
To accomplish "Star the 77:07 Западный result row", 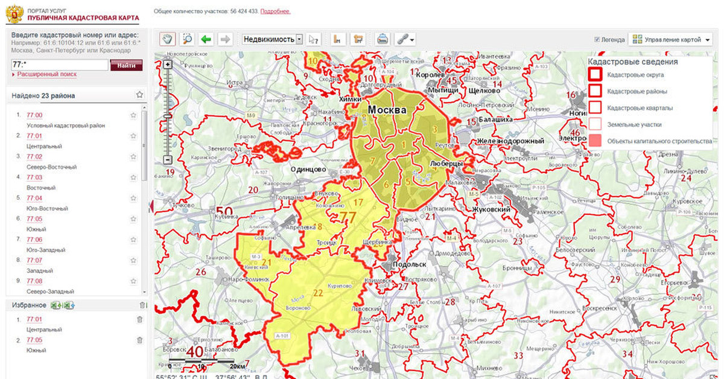I will [x=133, y=261].
